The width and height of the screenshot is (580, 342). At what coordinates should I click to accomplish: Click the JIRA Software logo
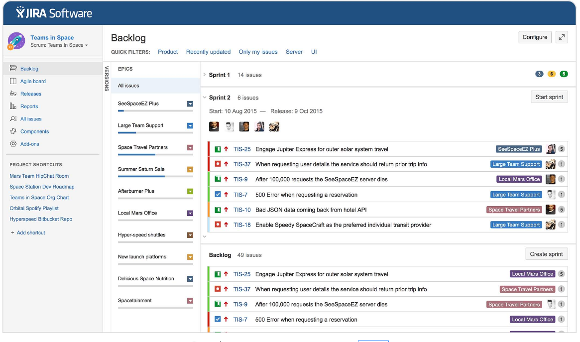(54, 13)
